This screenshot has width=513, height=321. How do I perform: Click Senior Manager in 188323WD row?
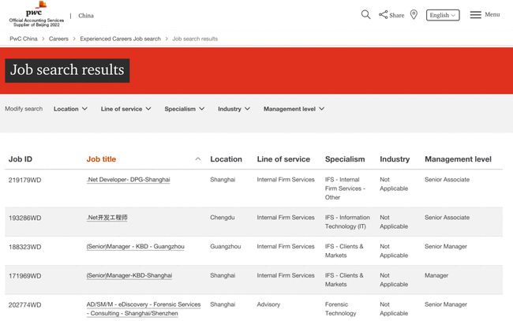[446, 247]
